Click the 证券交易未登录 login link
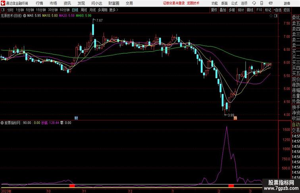 point(174,3)
